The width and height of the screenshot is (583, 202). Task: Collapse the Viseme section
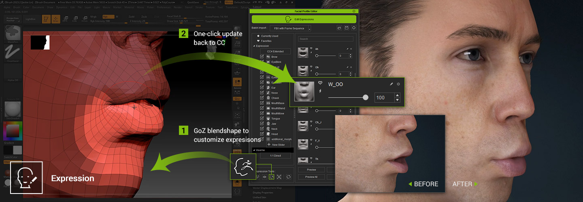pos(254,150)
